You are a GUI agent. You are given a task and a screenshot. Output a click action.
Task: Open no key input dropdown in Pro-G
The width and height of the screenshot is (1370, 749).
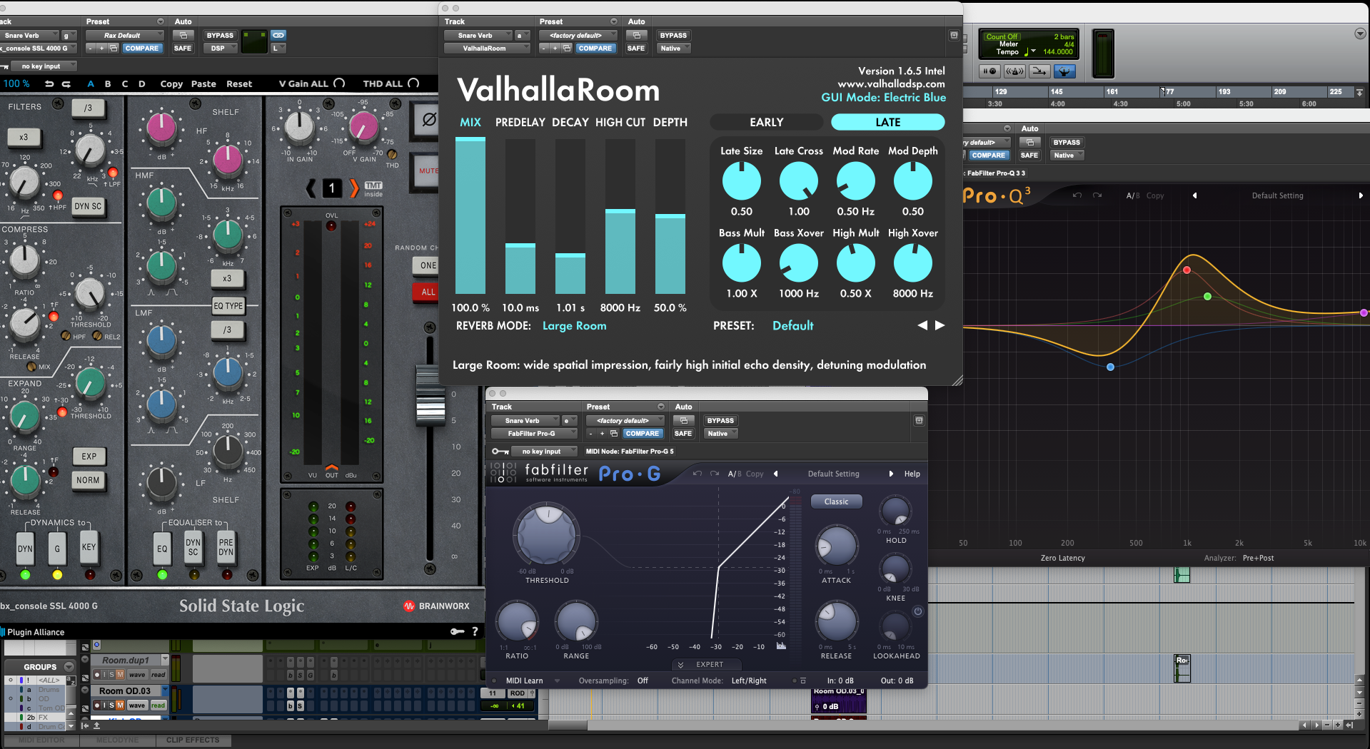(545, 451)
